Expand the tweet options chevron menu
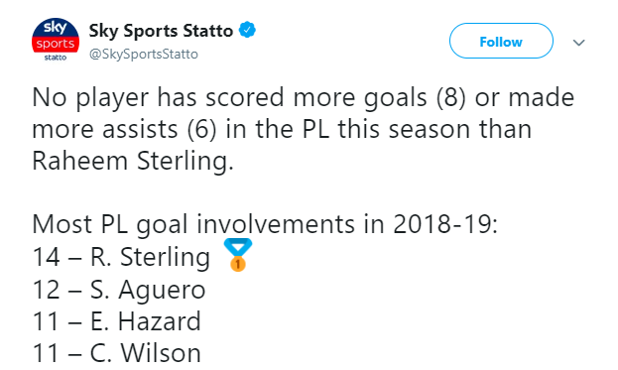 [x=578, y=43]
